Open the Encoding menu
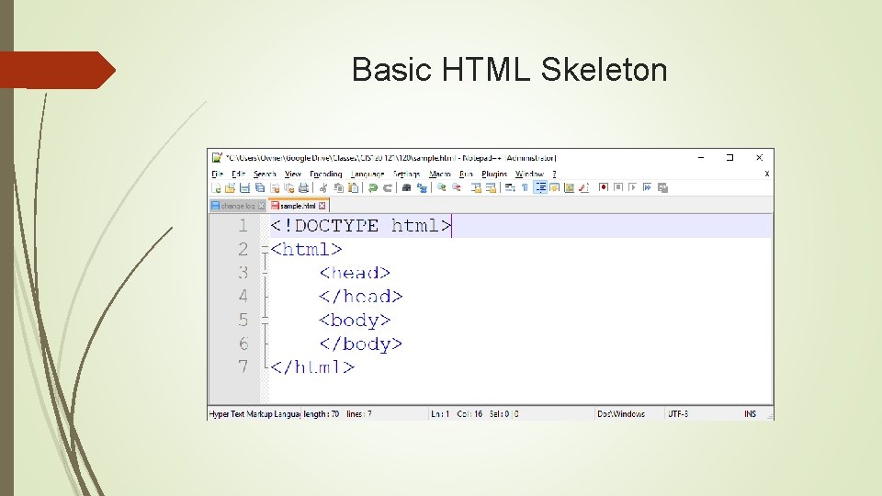The image size is (882, 496). (x=325, y=174)
